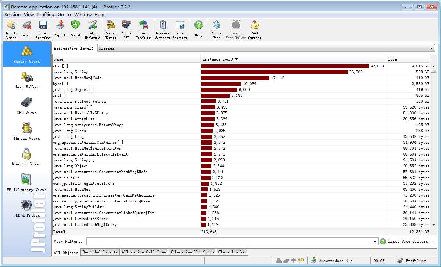Click the yellow bookmark flag in status bar

(301, 261)
